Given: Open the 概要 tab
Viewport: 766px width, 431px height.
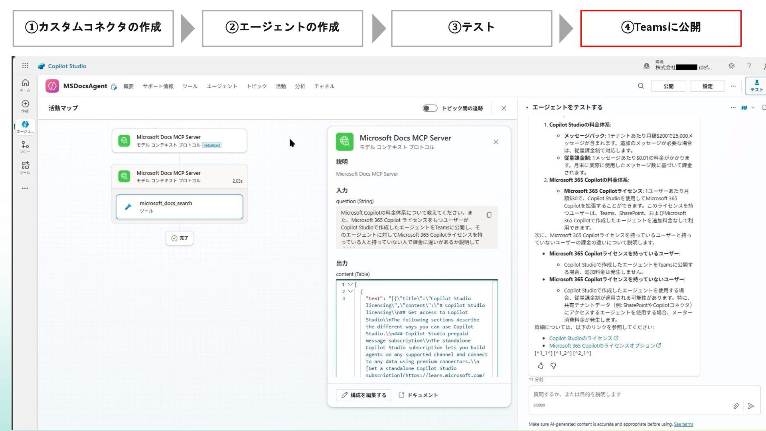Looking at the screenshot, I should click(x=128, y=86).
